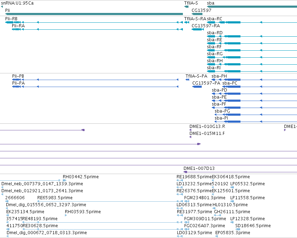Select EST LP05532.5prime
This screenshot has height=238, width=297.
[x=232, y=187]
